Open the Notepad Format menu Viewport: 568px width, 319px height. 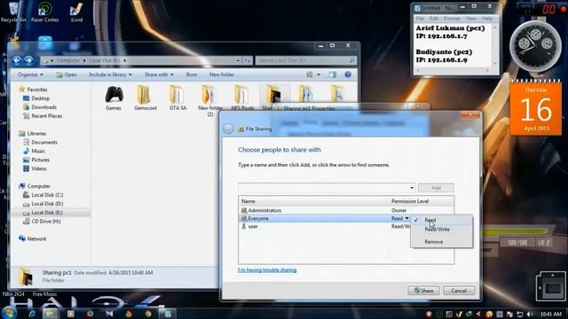(x=452, y=19)
